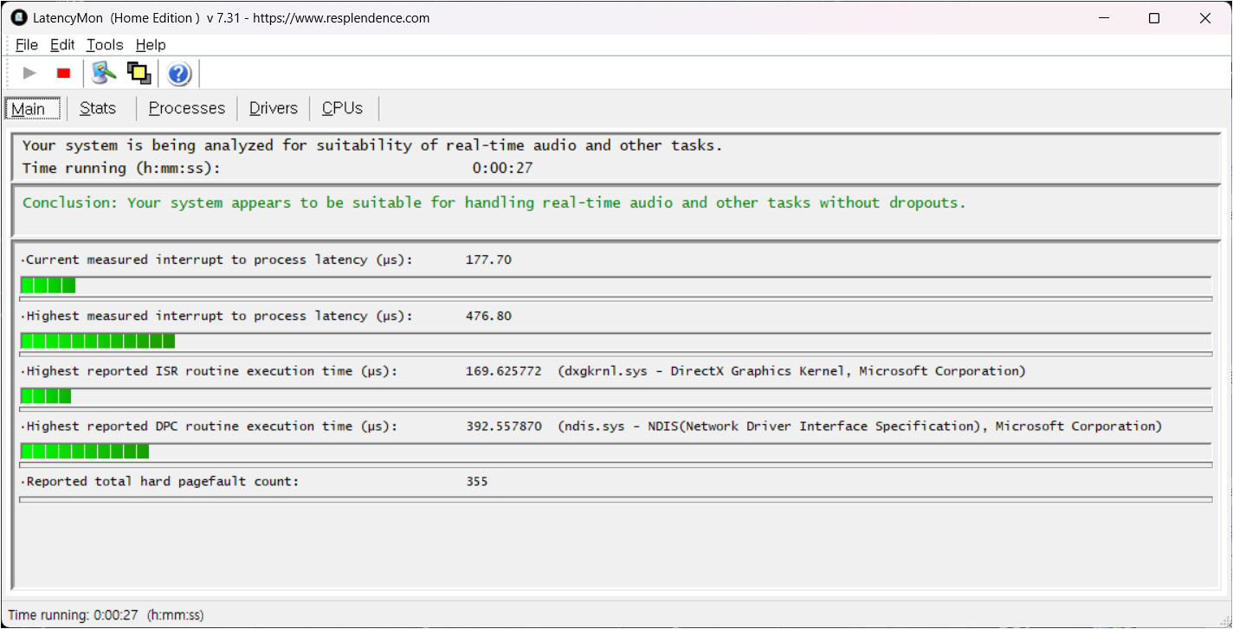Select the Main tab
Screen dimensions: 1233x629
point(29,109)
